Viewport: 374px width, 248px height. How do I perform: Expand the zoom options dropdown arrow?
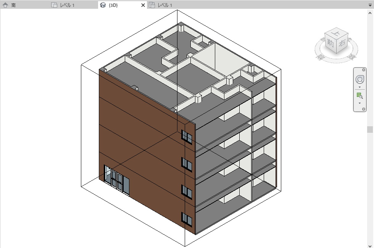click(359, 103)
